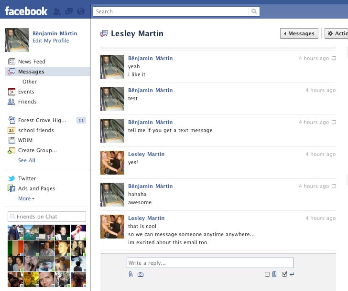The height and width of the screenshot is (291, 348).
Task: Open Twitter from the sidebar
Action: tap(27, 178)
